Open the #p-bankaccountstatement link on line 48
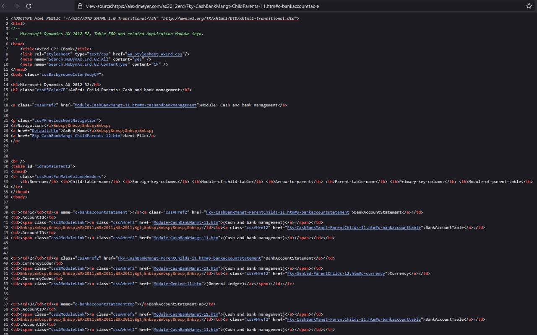537x335 pixels. [189, 258]
